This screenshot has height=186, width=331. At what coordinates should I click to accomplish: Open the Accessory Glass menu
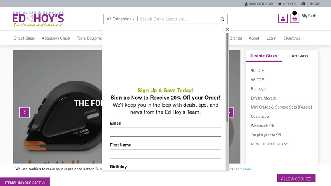pos(55,38)
